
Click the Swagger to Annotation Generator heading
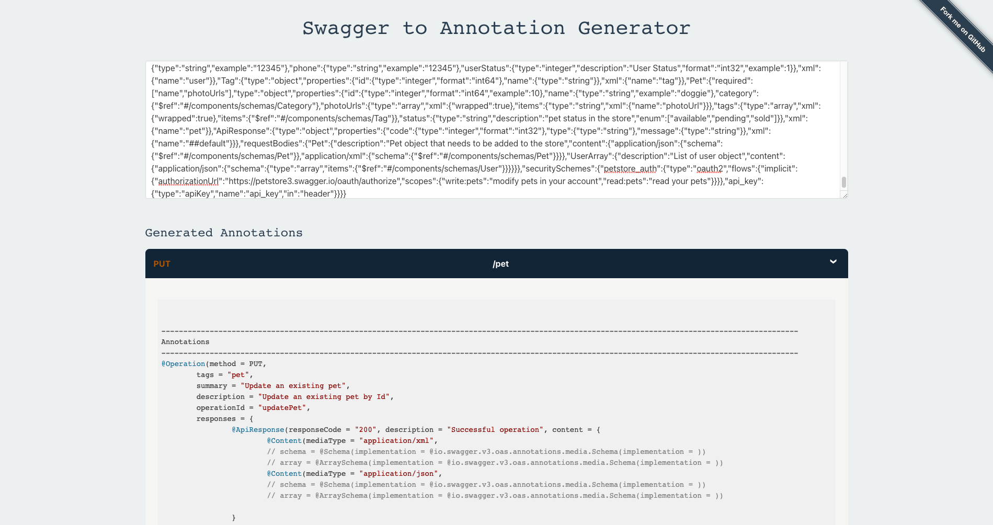(496, 28)
